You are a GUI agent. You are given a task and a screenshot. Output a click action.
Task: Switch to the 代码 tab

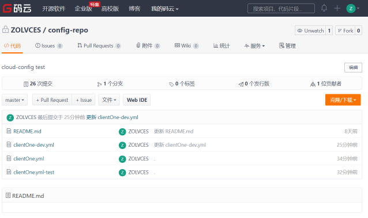pos(12,45)
